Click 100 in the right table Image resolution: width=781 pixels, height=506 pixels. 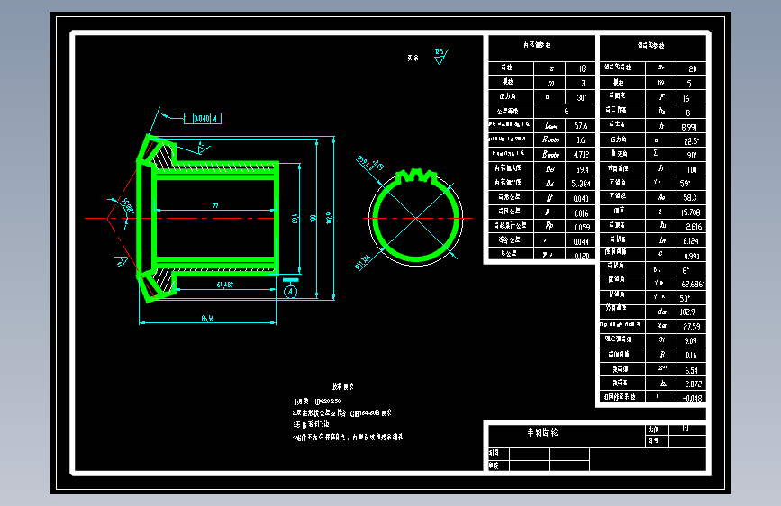pos(692,170)
